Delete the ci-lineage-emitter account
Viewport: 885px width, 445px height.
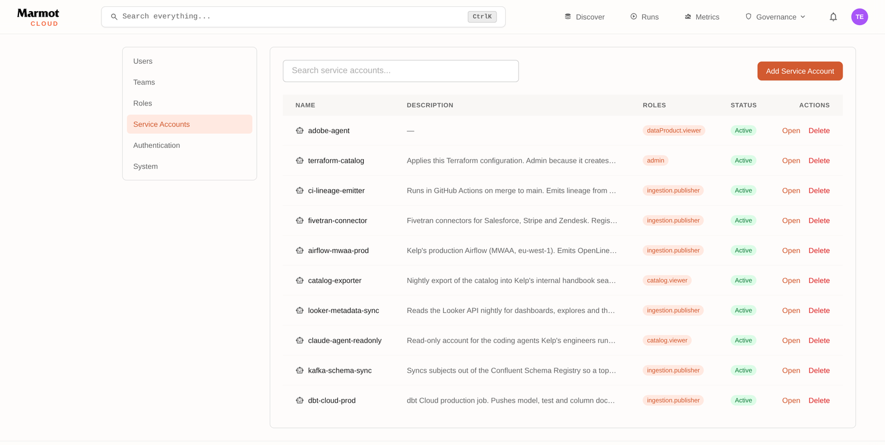(819, 191)
